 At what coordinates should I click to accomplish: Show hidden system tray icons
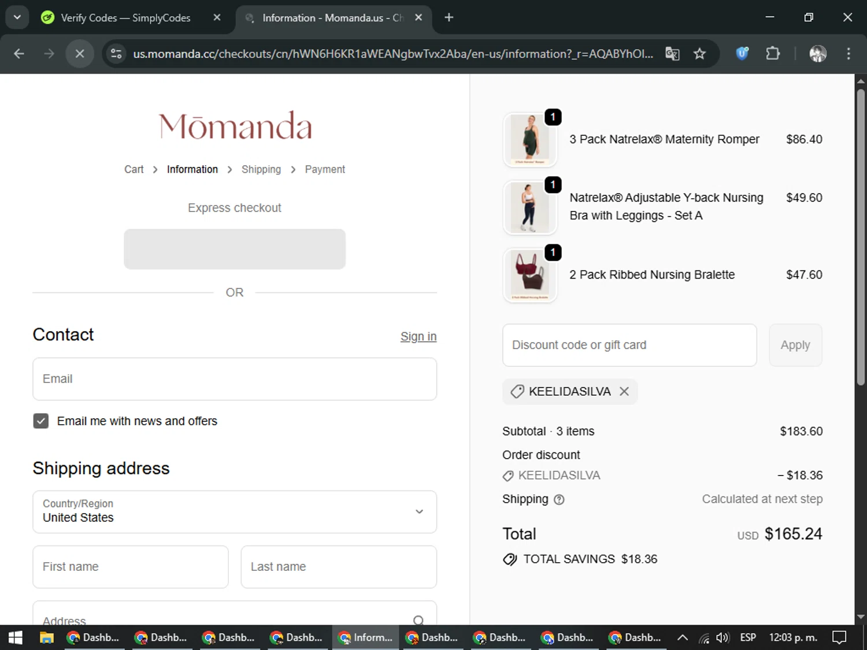(x=682, y=637)
